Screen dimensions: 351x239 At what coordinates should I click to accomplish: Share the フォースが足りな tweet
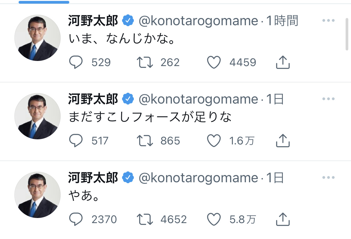click(x=282, y=141)
